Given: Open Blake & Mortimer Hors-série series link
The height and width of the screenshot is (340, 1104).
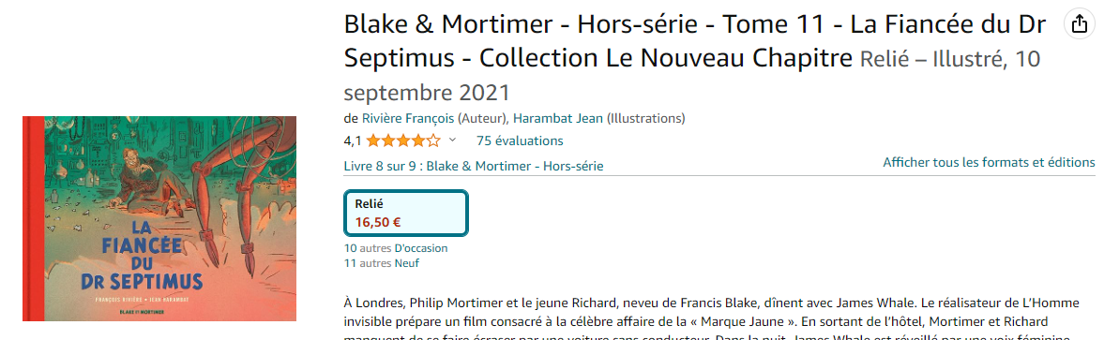Looking at the screenshot, I should (x=515, y=166).
